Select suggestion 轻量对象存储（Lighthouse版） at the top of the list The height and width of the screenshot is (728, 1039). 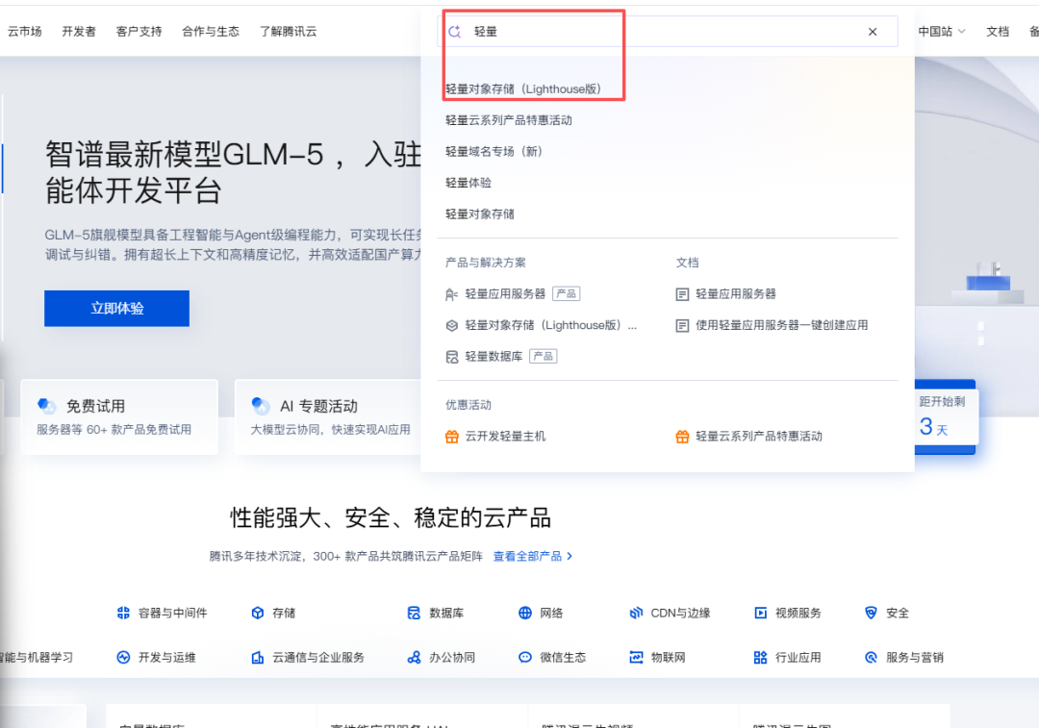[522, 88]
